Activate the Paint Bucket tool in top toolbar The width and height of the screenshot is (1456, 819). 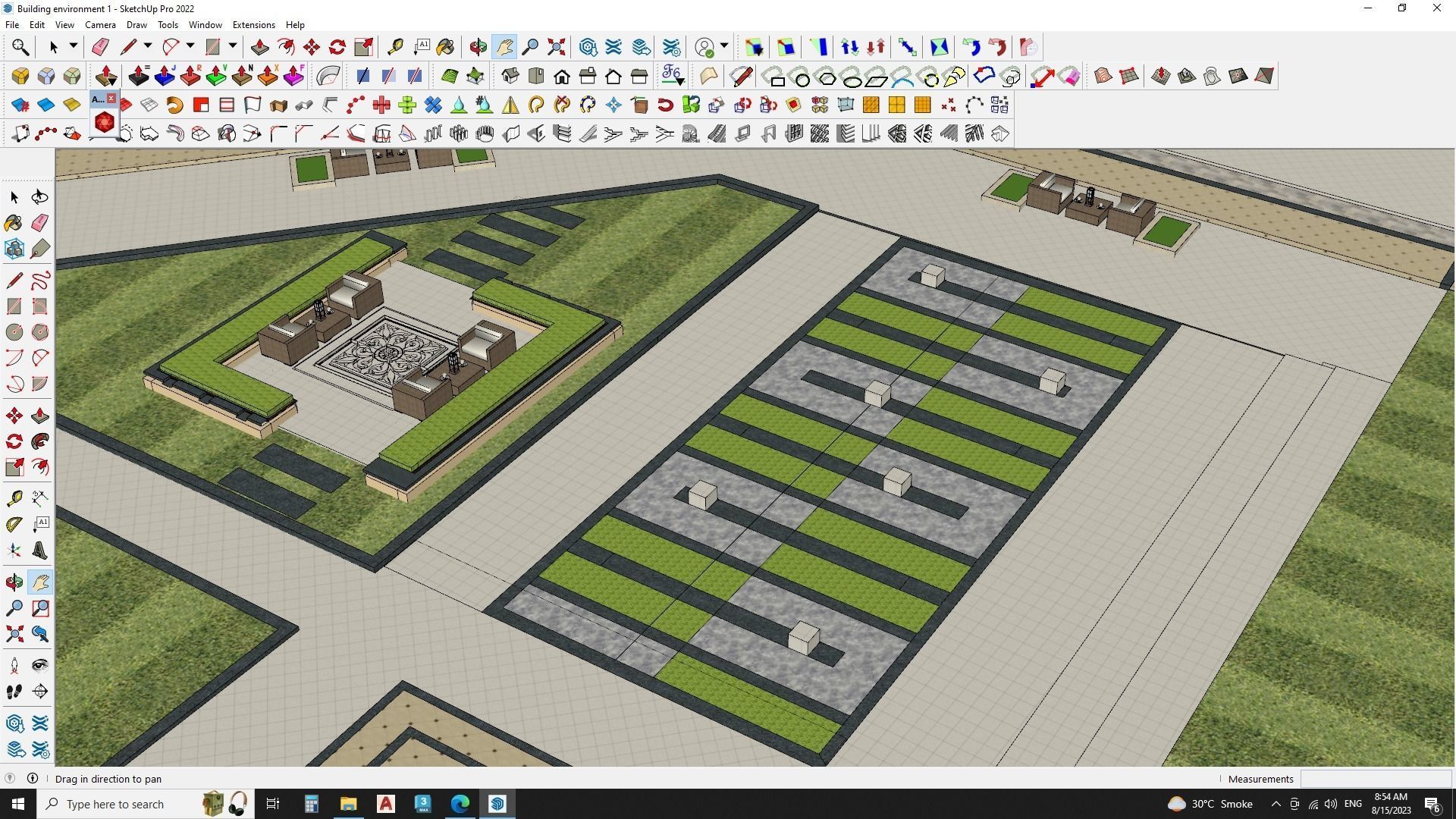[445, 47]
